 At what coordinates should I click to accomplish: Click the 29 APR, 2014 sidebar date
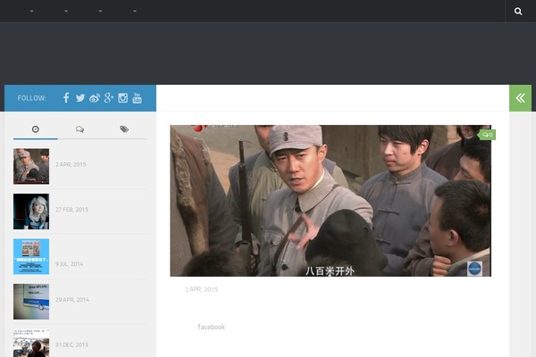click(71, 300)
